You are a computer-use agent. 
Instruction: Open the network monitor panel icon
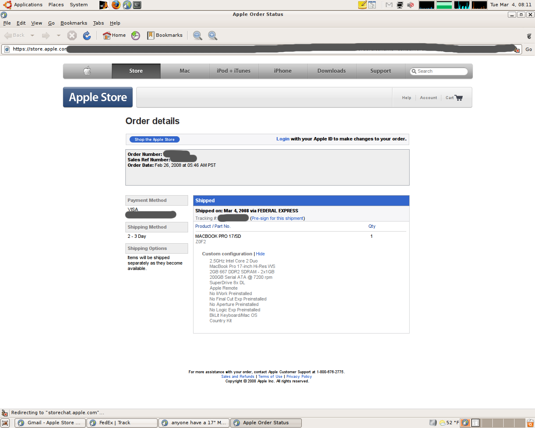[x=400, y=5]
